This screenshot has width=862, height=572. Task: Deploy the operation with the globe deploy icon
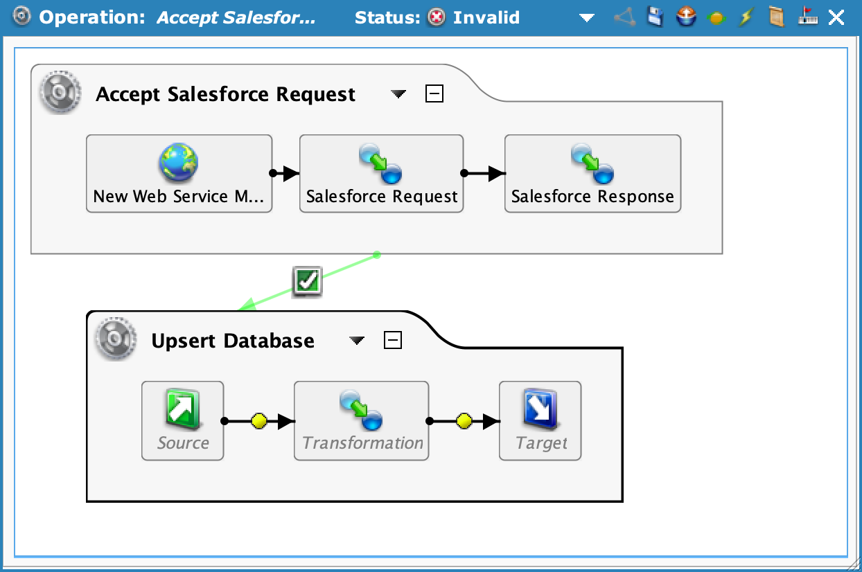click(x=685, y=17)
